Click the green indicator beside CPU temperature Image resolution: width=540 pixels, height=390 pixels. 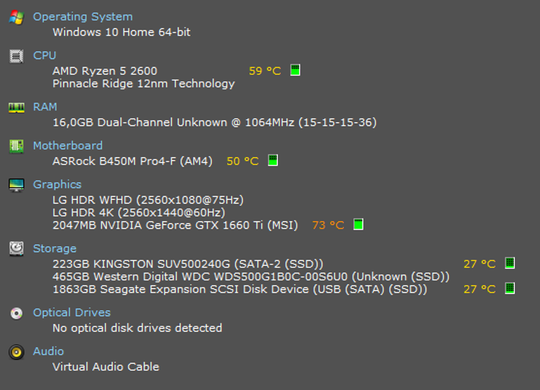(295, 70)
